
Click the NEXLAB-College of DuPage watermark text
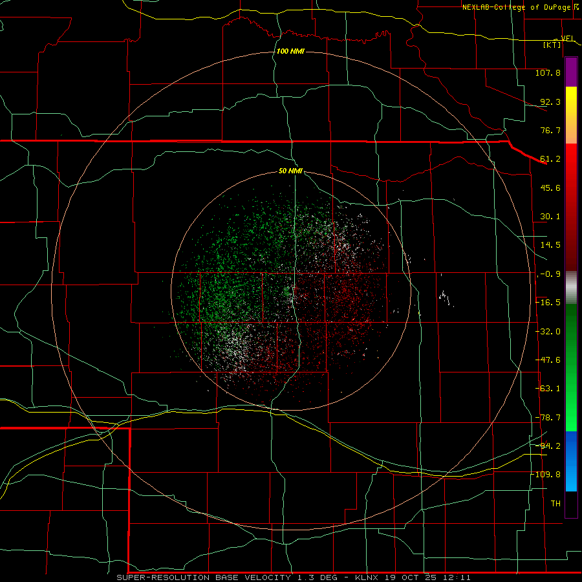522,7
